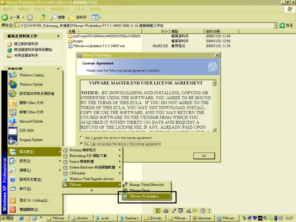
Task: Sort files by the 大小 column header
Action: pyautogui.click(x=156, y=31)
